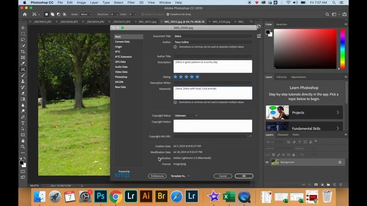Select the Zoom tool in toolbar
The height and width of the screenshot is (206, 367).
click(23, 147)
